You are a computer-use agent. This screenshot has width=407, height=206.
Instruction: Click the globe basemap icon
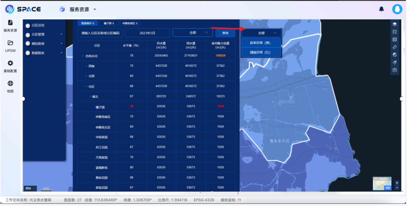point(395,55)
